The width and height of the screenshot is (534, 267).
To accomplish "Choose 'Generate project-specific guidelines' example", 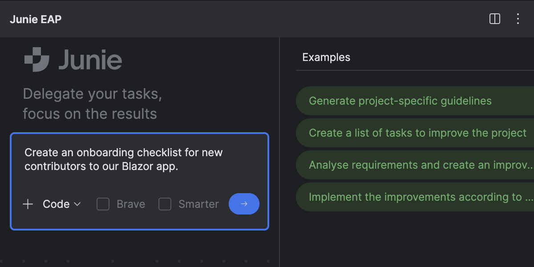I will [400, 101].
